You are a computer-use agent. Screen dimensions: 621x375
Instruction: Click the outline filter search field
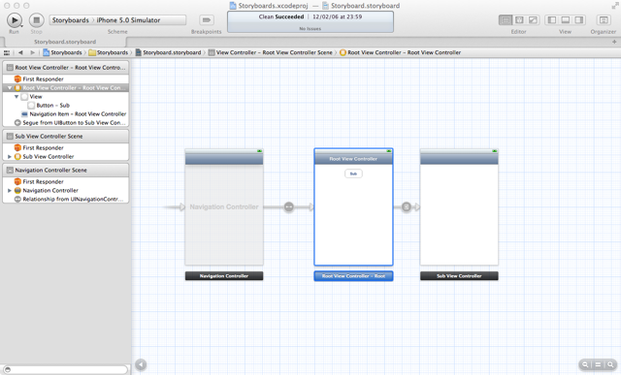coord(66,370)
